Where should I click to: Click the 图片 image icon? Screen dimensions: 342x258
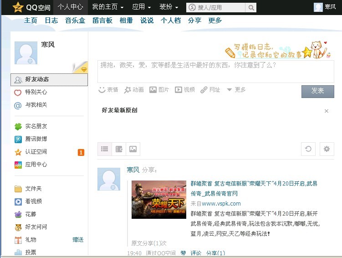coord(153,90)
